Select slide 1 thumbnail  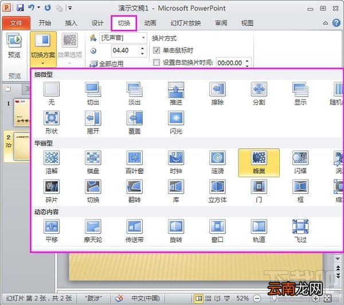point(22,112)
